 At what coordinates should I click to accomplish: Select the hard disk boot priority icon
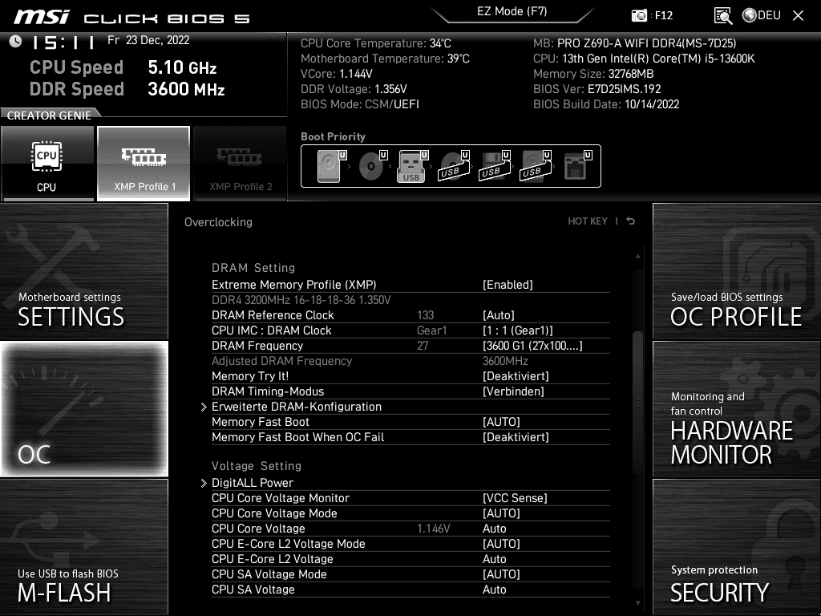pos(330,166)
